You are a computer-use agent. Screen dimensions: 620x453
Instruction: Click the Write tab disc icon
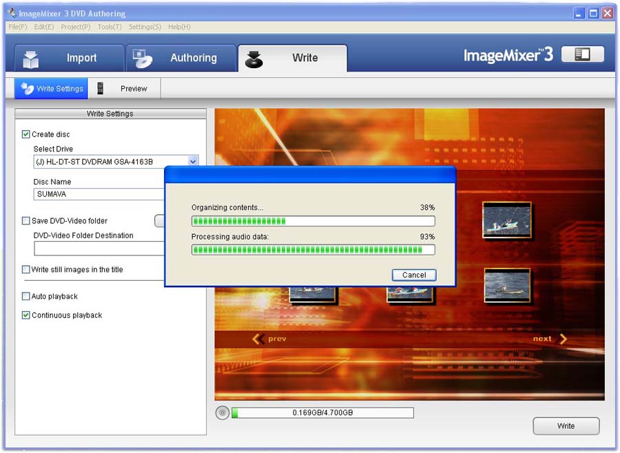click(254, 59)
